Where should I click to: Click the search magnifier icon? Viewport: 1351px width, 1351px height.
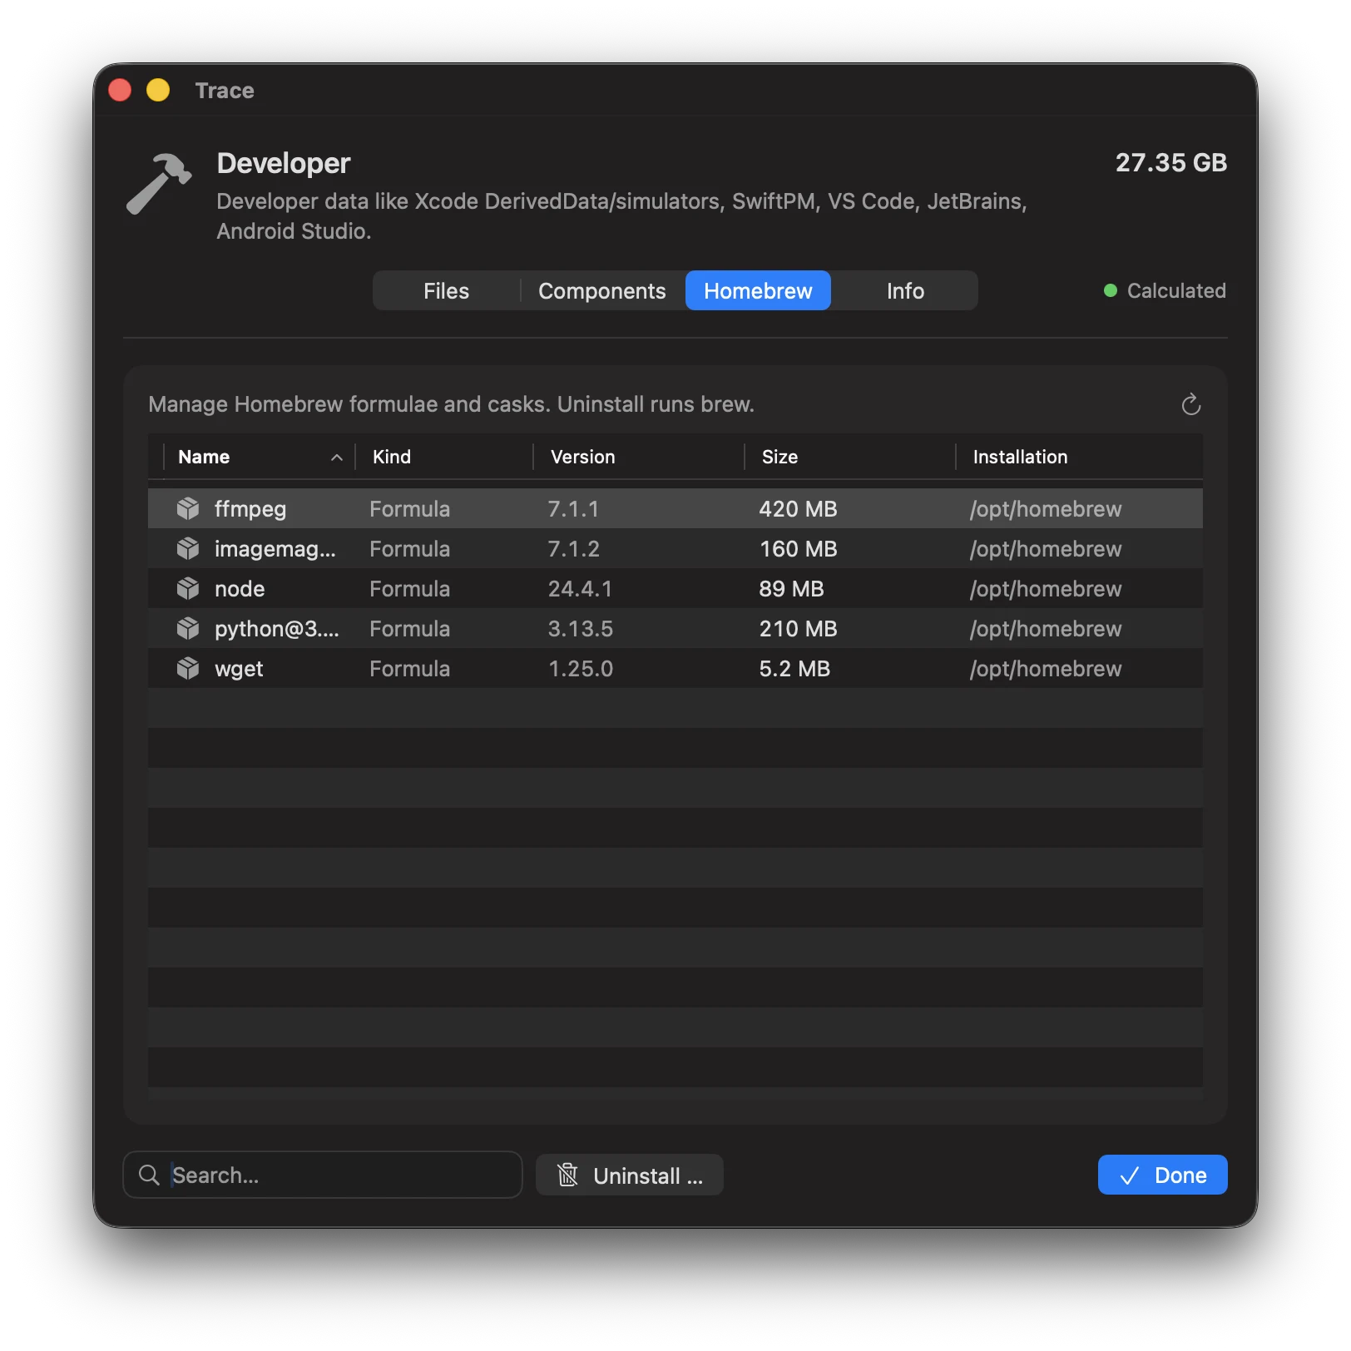click(149, 1175)
